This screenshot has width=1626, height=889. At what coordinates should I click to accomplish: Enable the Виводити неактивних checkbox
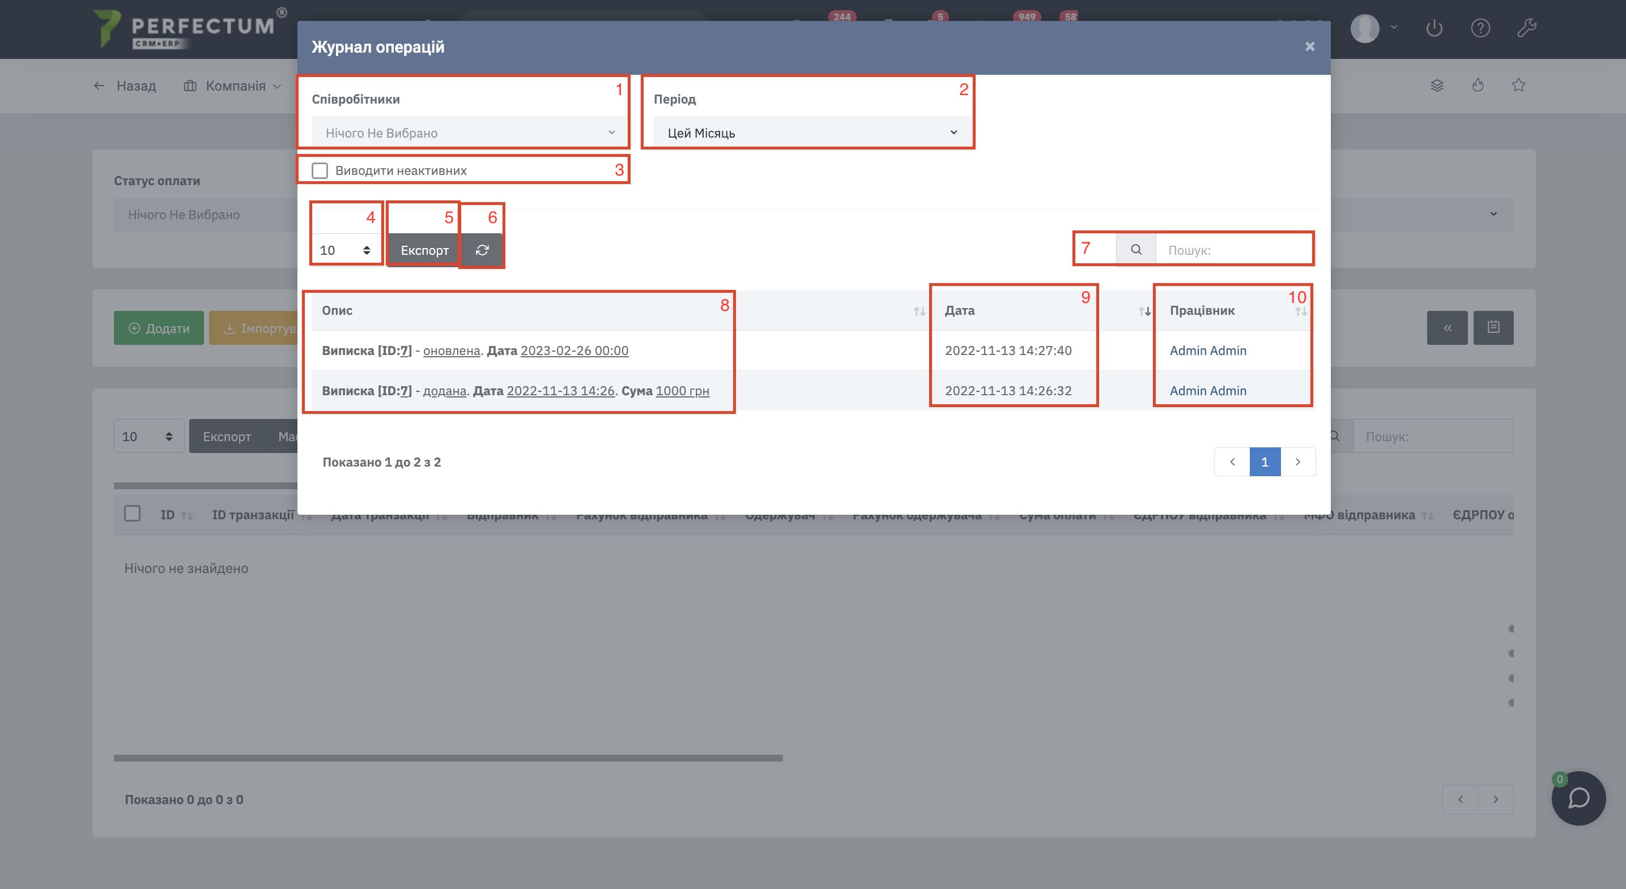(320, 170)
